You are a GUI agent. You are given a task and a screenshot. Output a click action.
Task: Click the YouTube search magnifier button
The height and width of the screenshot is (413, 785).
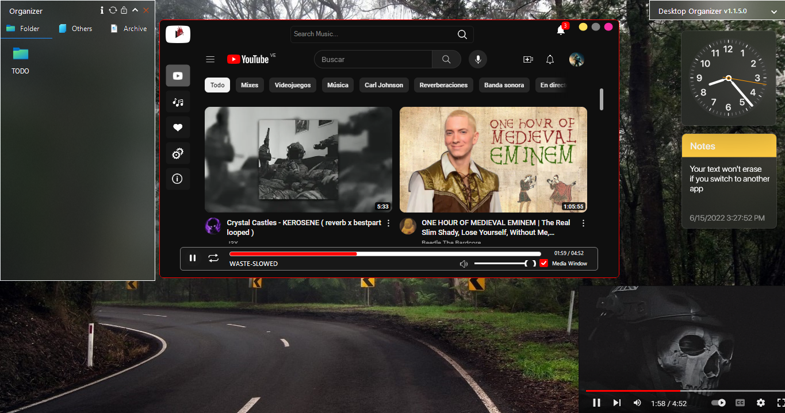click(x=447, y=59)
